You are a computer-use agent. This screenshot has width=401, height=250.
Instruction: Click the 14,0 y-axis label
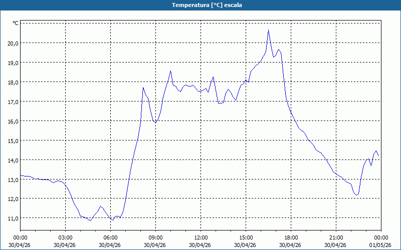(13, 160)
